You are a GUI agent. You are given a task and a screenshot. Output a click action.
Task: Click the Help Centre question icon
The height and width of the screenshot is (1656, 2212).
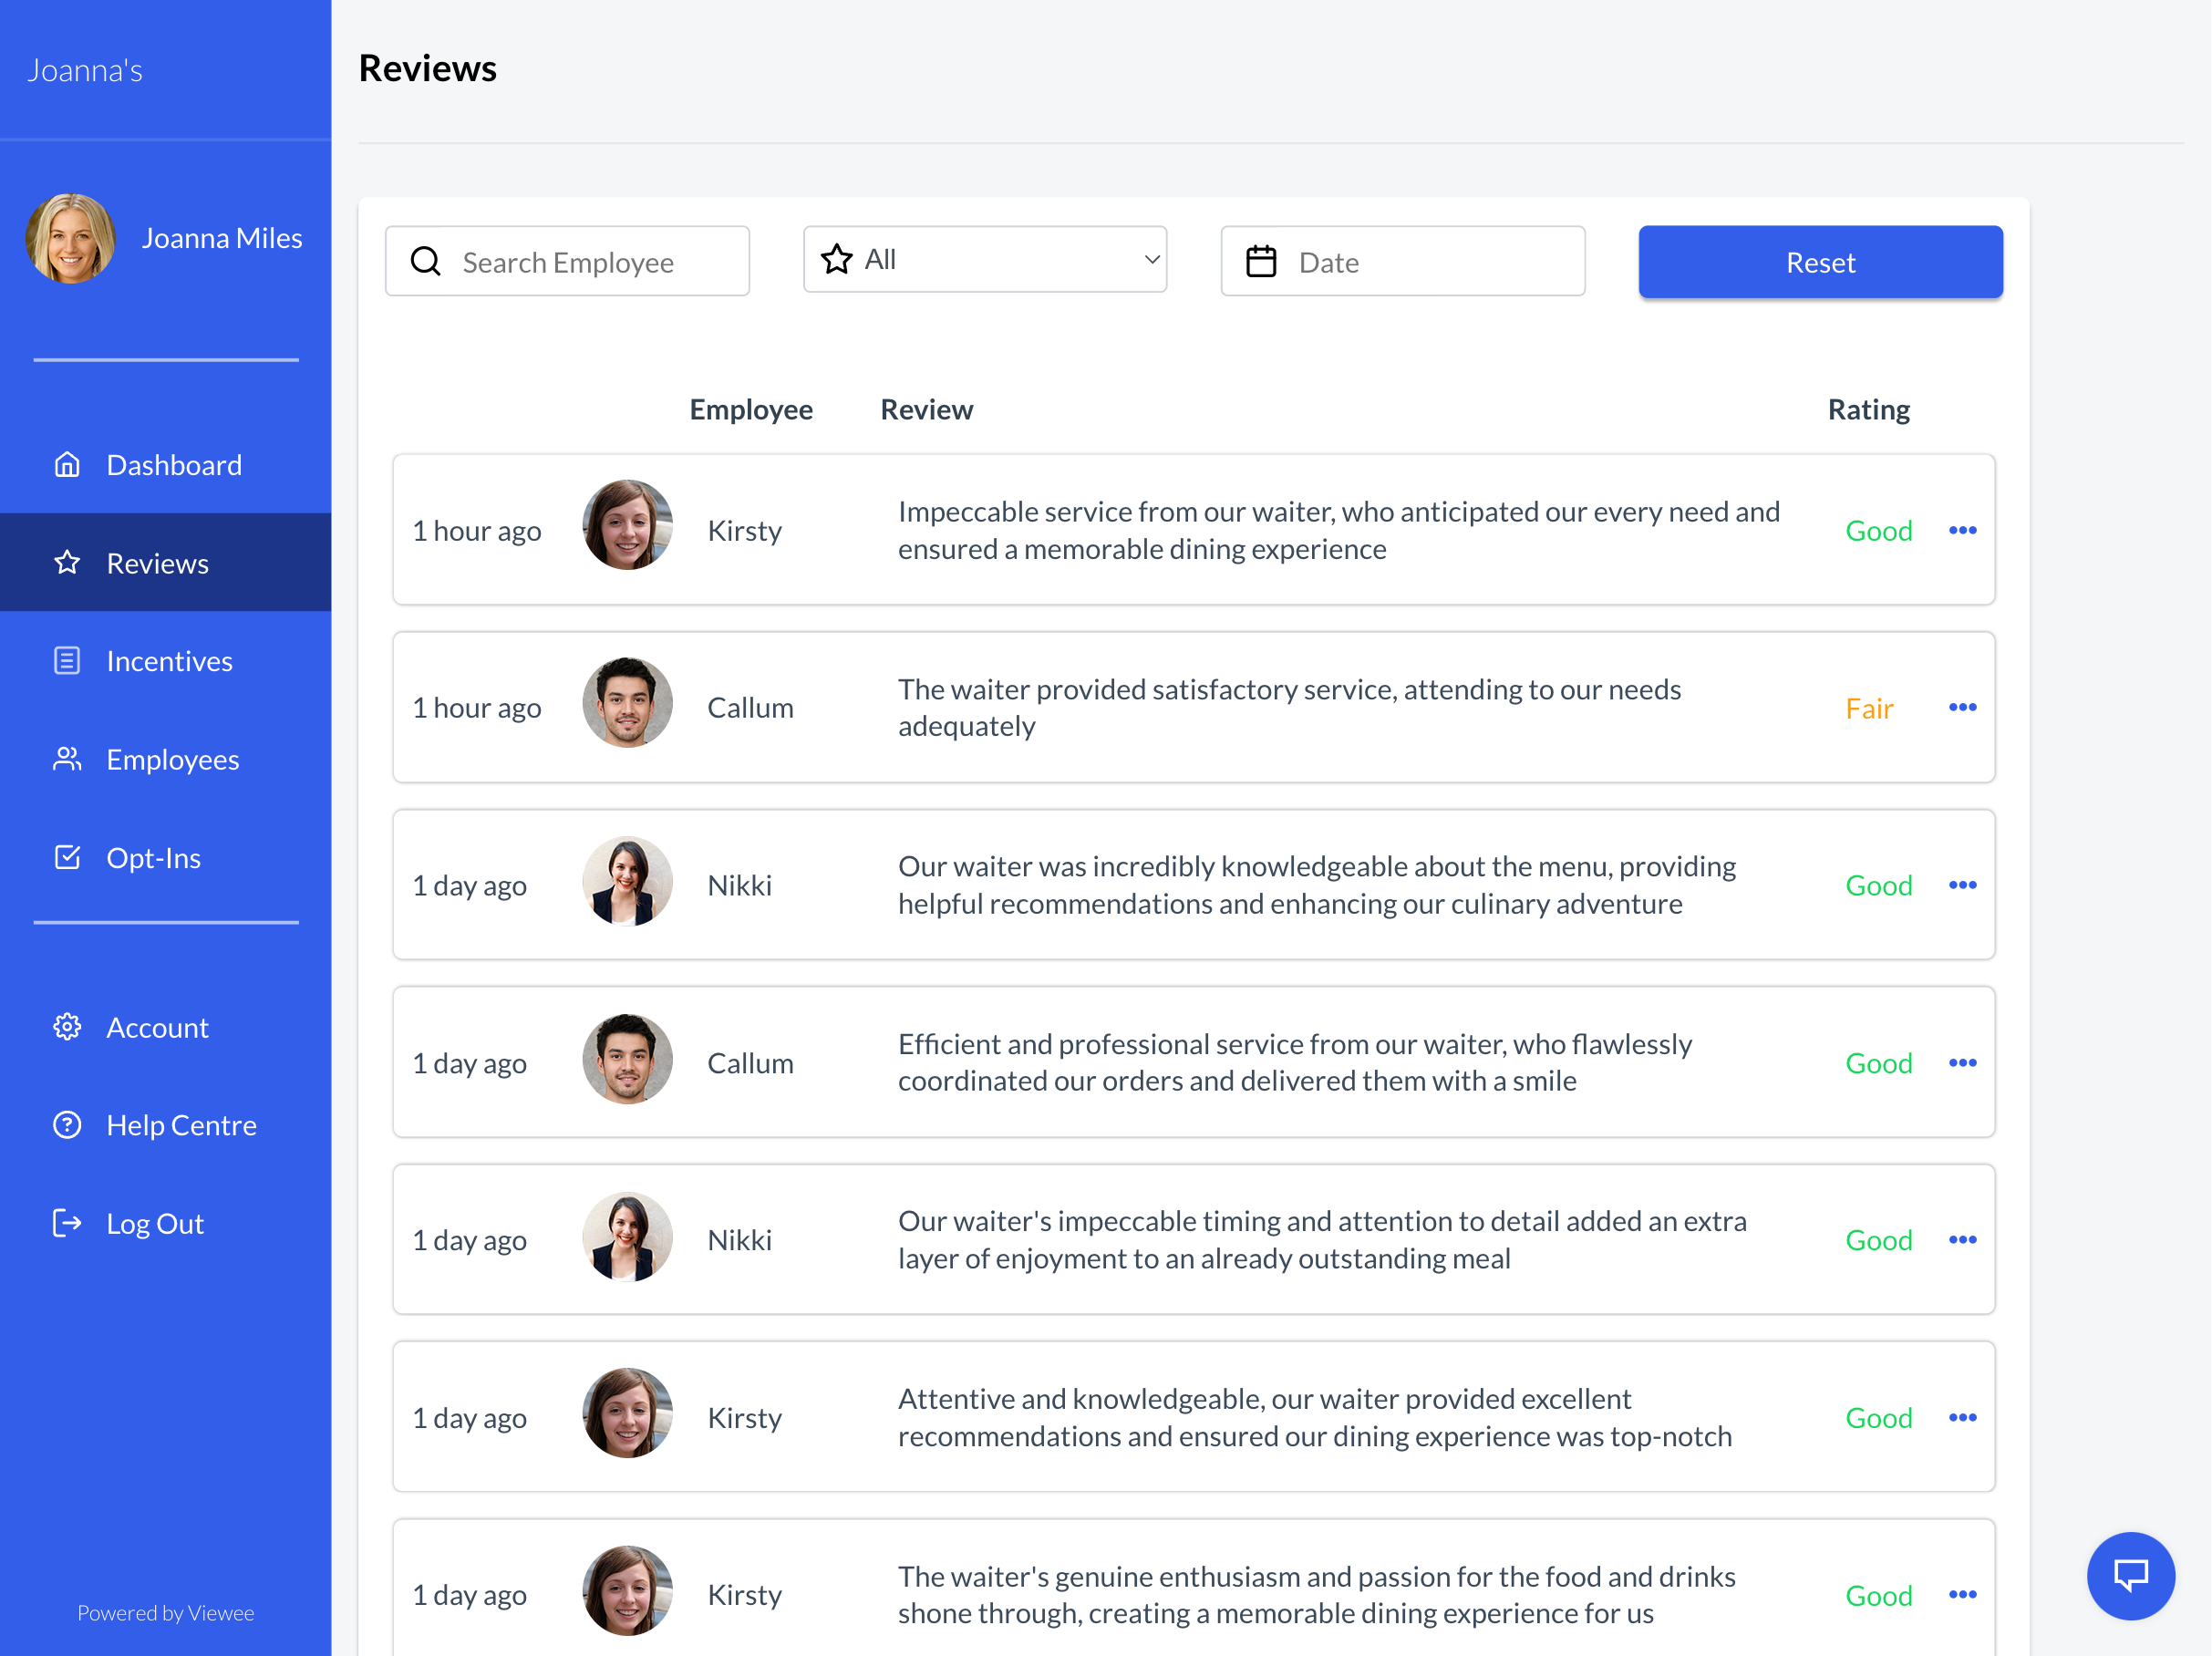(x=67, y=1125)
